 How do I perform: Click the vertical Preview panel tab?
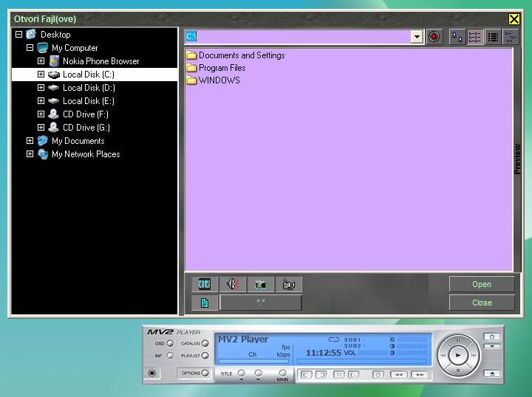(x=517, y=159)
